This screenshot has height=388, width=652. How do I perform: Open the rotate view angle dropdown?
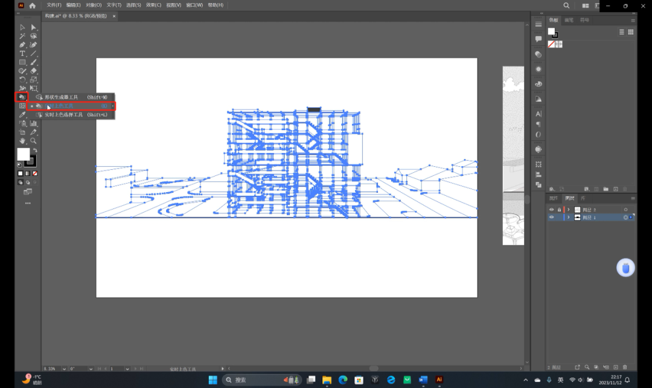91,369
